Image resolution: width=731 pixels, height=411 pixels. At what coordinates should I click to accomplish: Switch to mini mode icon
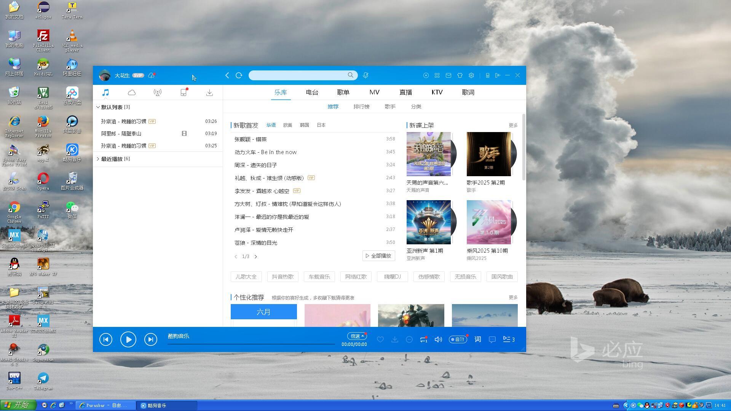(x=488, y=75)
